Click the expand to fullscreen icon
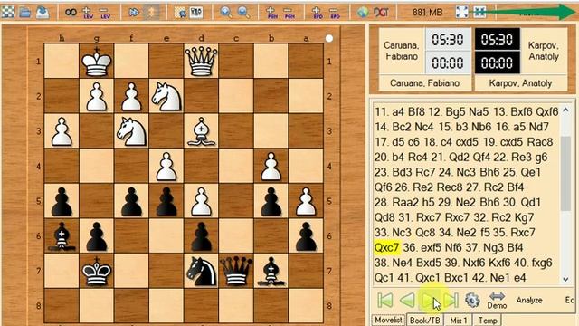 [461, 12]
